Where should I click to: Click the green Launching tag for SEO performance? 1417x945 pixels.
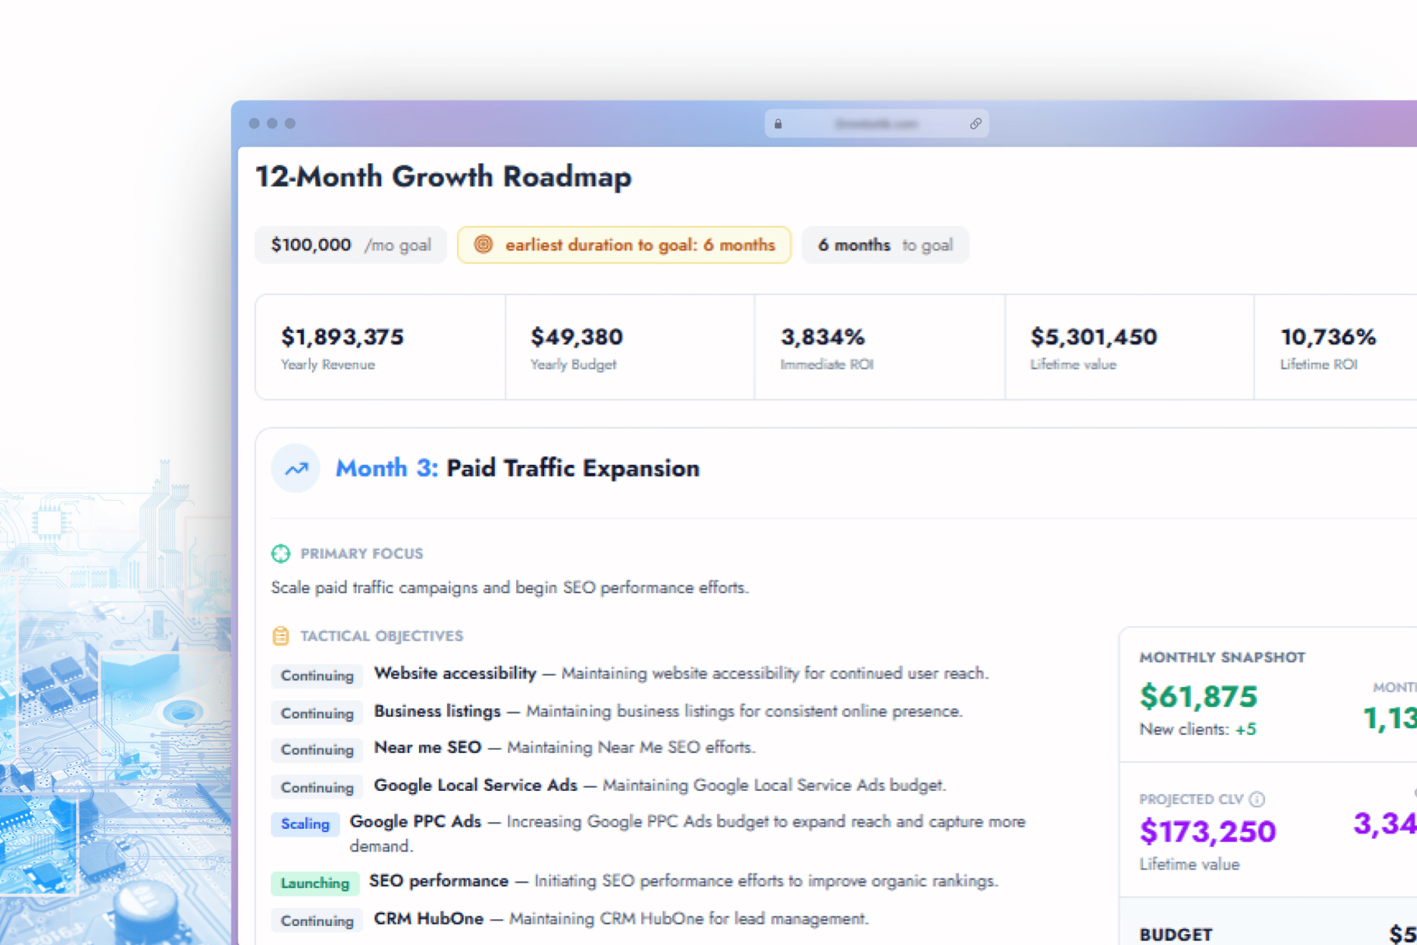[315, 883]
